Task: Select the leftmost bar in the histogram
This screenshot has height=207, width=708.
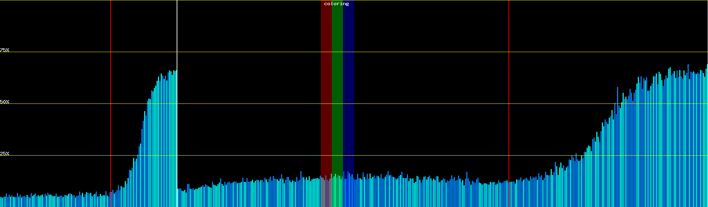Action: (1, 202)
